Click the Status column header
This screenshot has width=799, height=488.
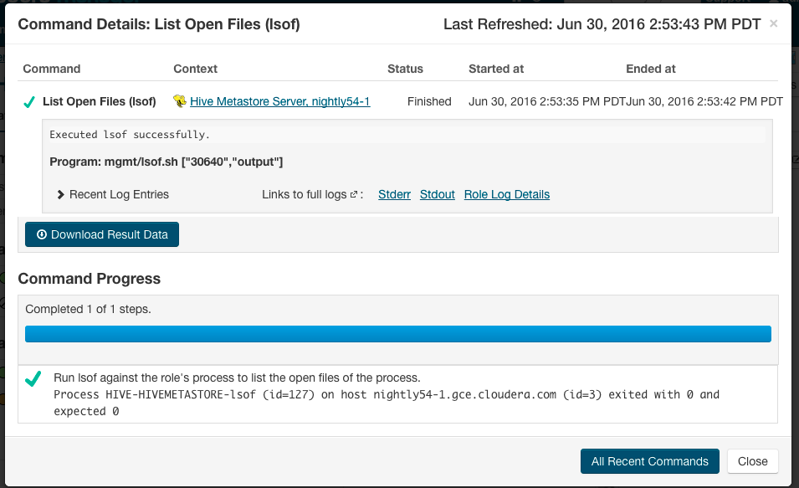point(405,69)
